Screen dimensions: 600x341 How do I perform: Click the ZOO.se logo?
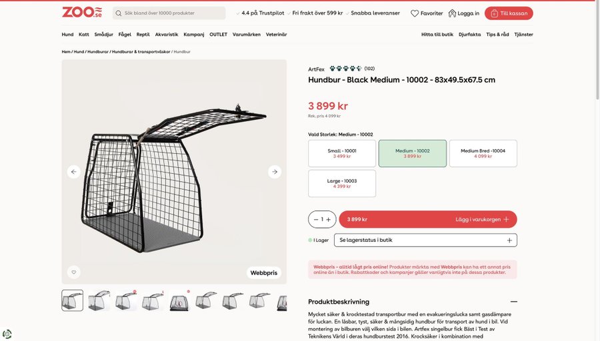[x=82, y=13]
